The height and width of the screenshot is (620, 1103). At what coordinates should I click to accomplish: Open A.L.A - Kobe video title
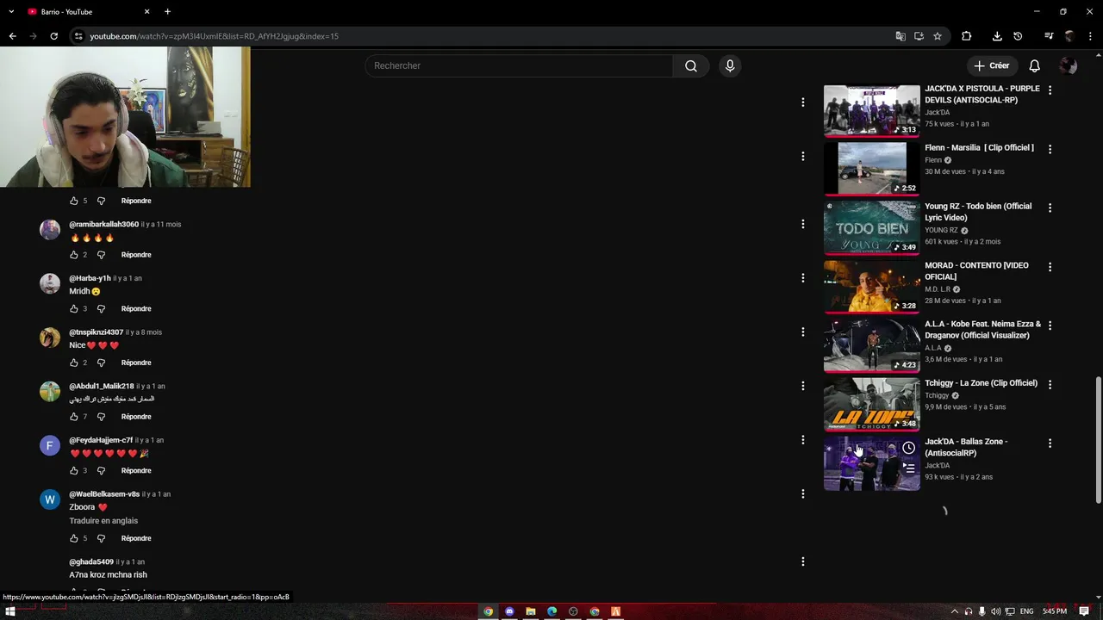pos(983,330)
